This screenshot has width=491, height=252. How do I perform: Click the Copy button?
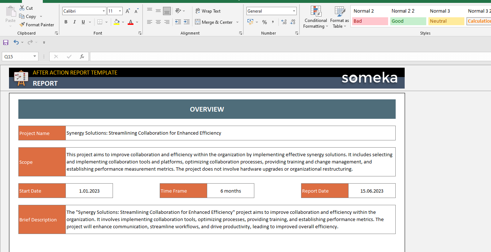point(27,17)
